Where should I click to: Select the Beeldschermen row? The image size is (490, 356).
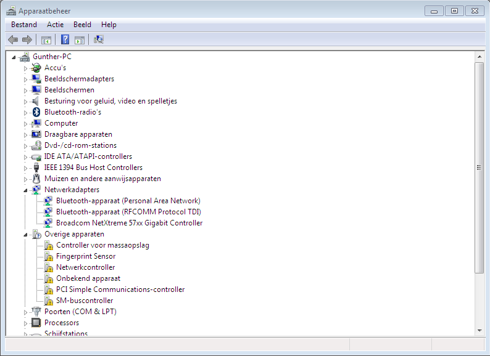(69, 90)
